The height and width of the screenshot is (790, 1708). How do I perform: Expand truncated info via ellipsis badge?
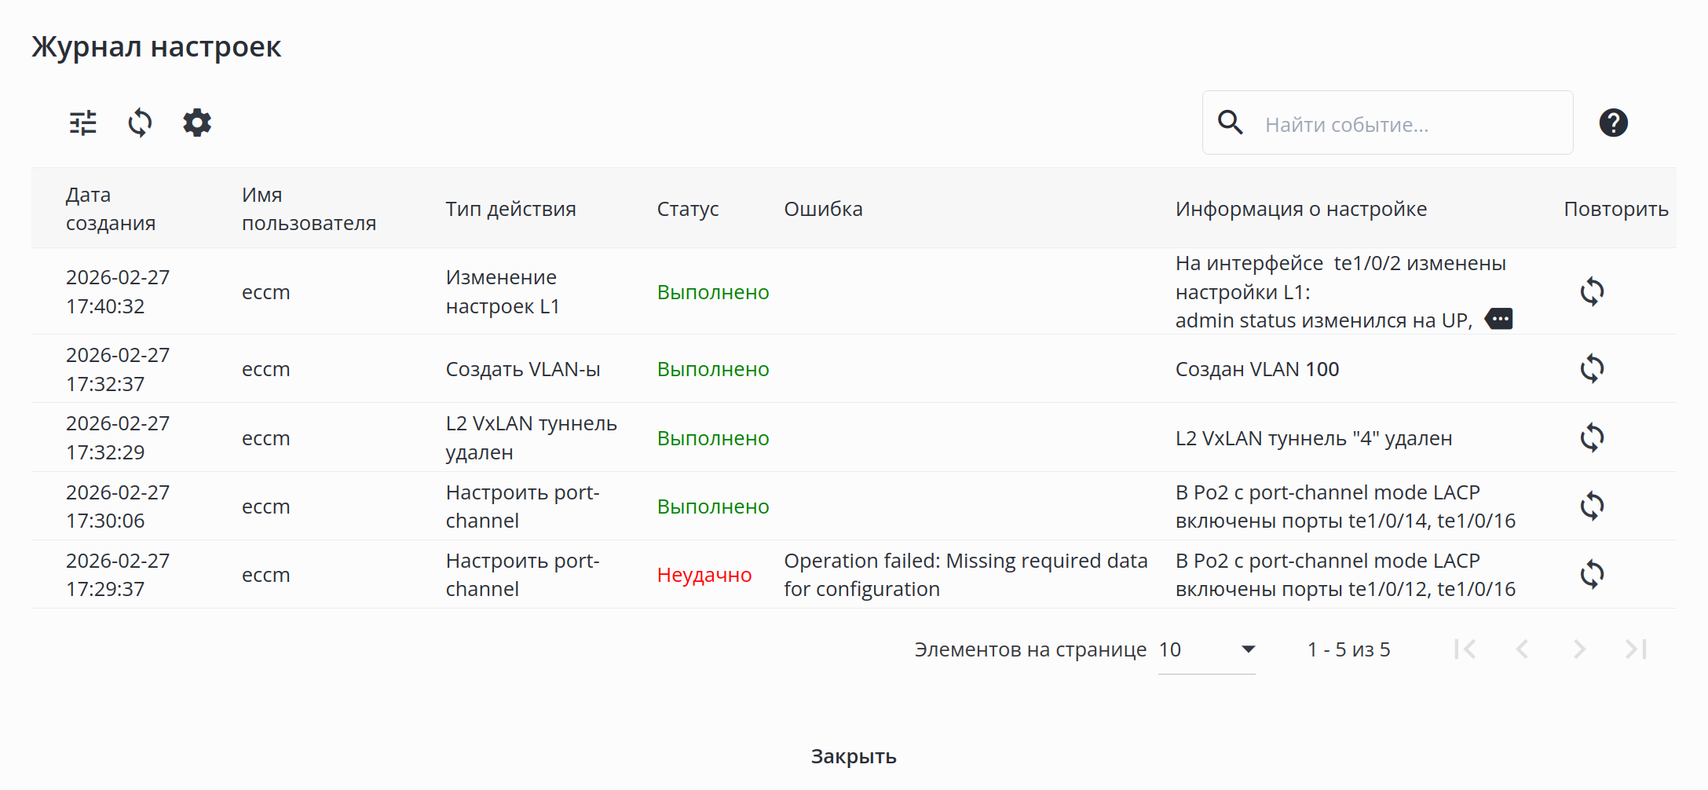[x=1499, y=320]
